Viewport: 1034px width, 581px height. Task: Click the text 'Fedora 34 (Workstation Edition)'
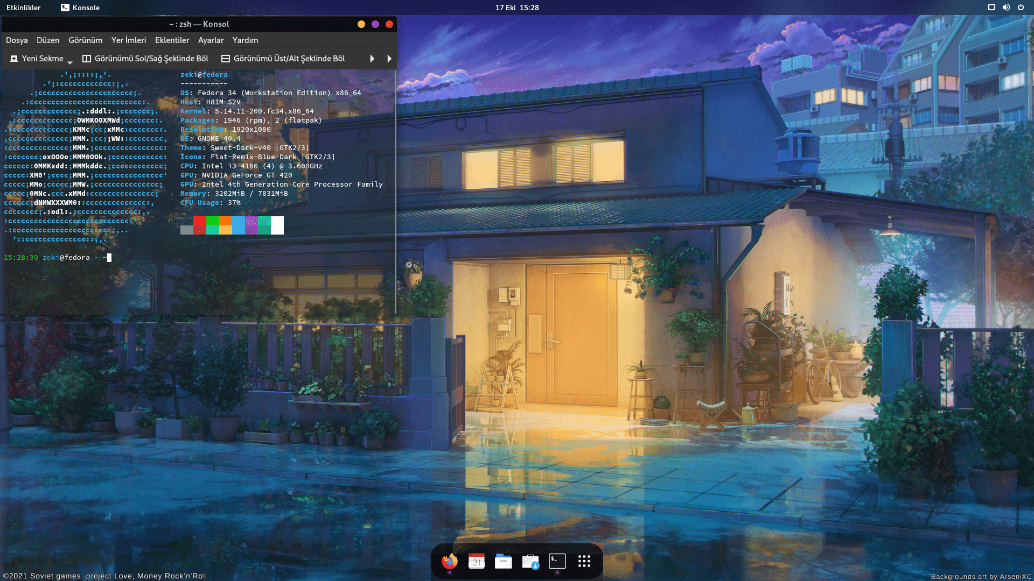click(x=264, y=93)
